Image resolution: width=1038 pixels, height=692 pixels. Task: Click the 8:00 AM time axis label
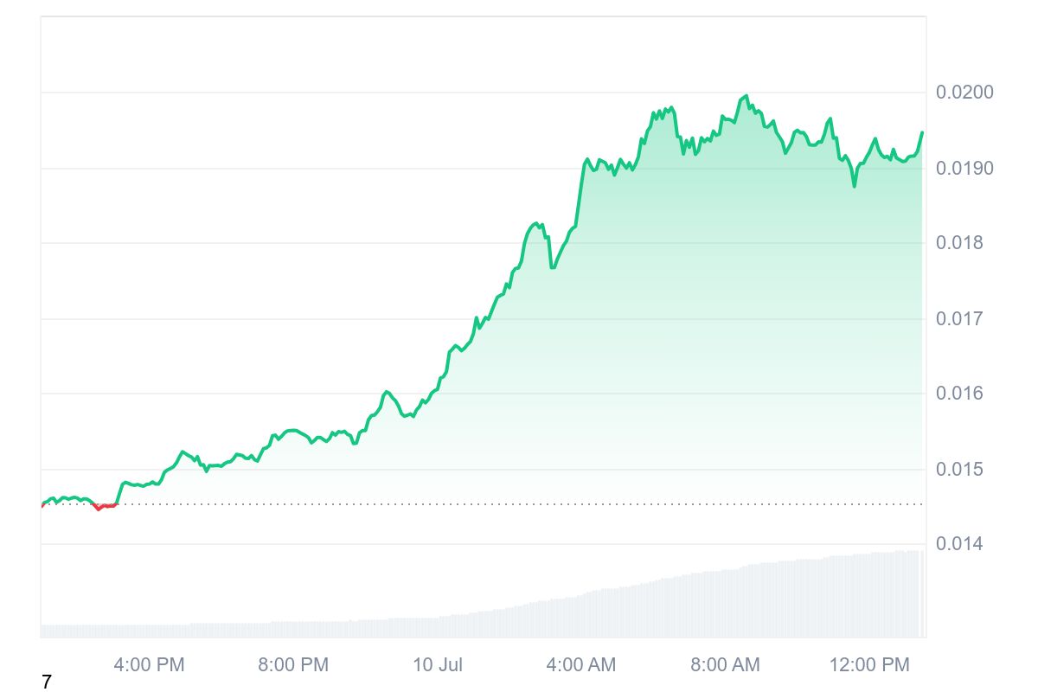click(x=725, y=665)
